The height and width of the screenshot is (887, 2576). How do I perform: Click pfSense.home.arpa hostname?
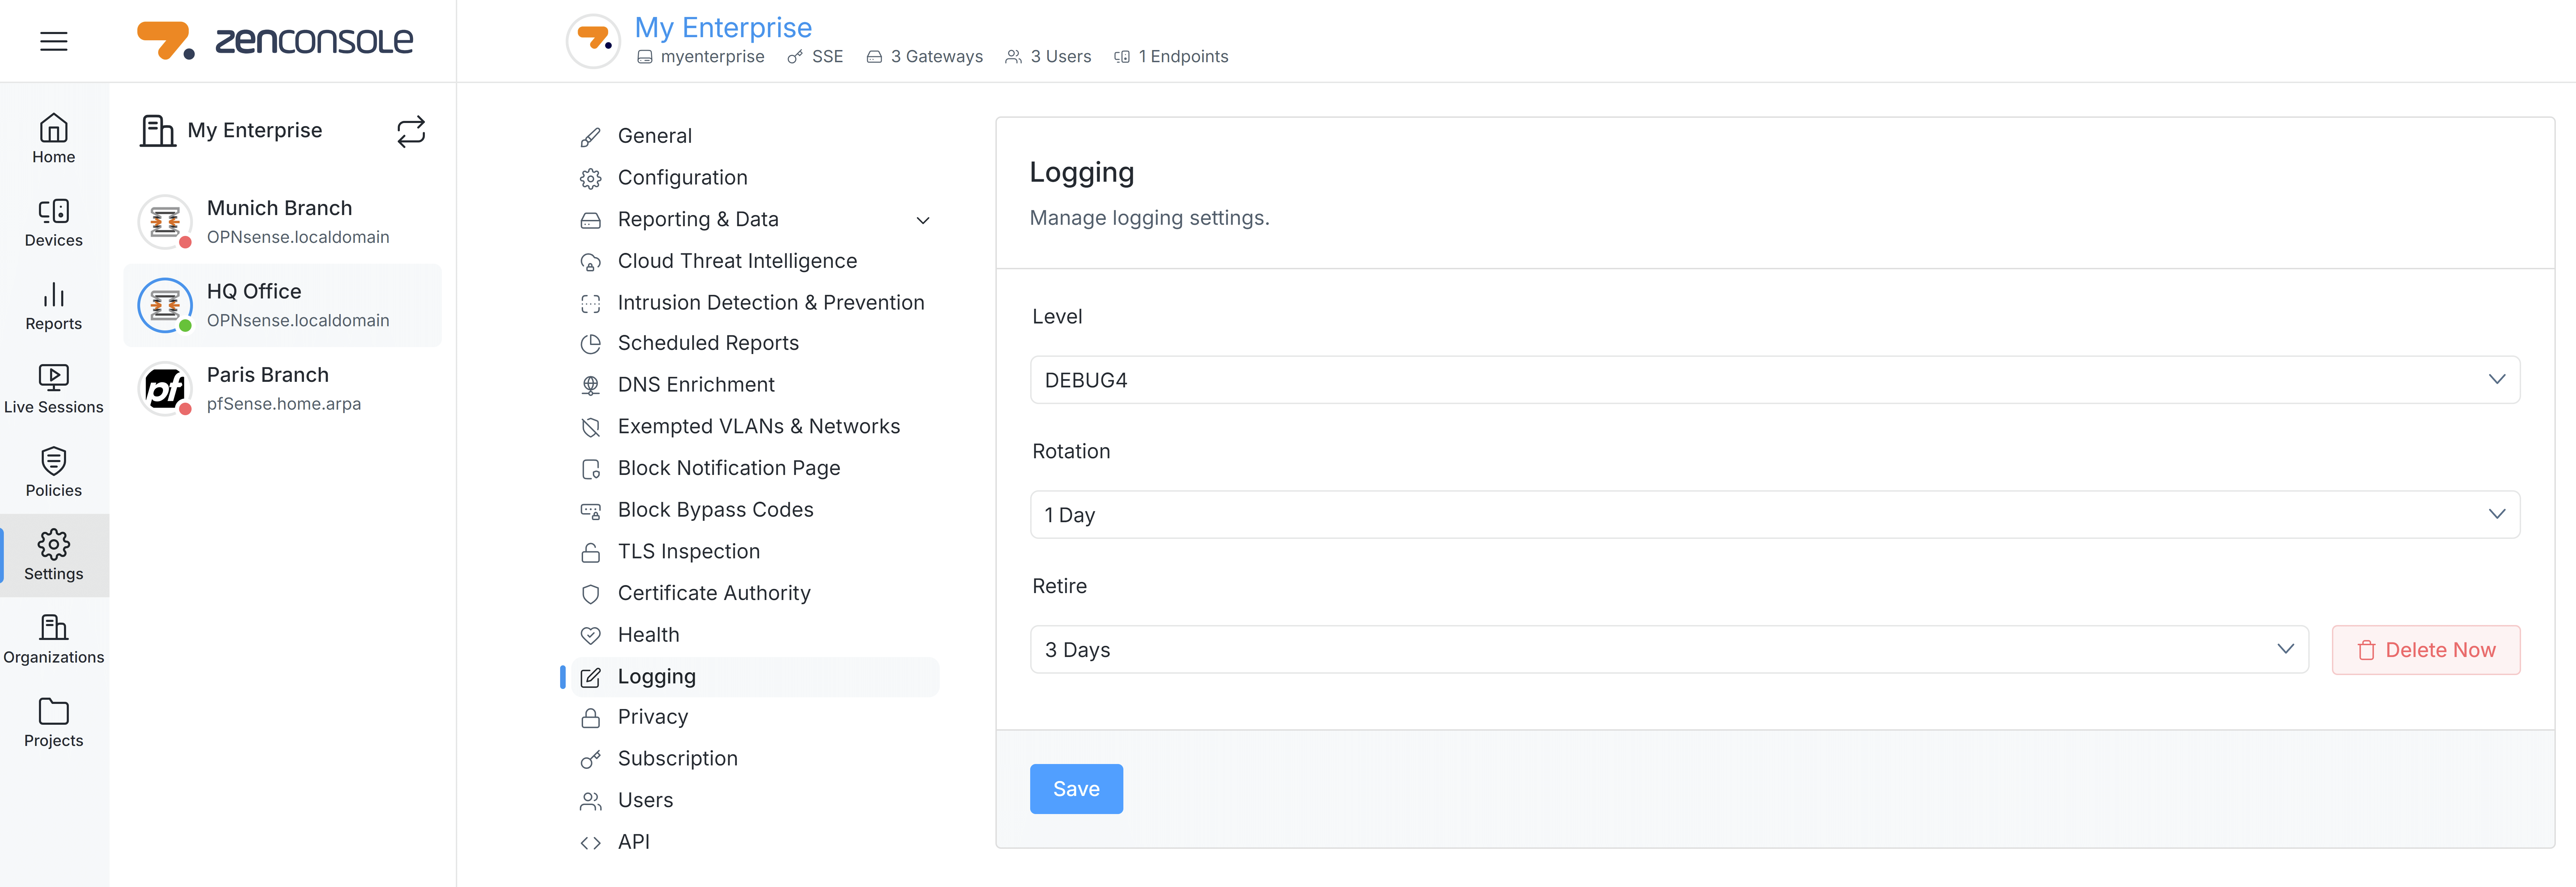[x=284, y=404]
